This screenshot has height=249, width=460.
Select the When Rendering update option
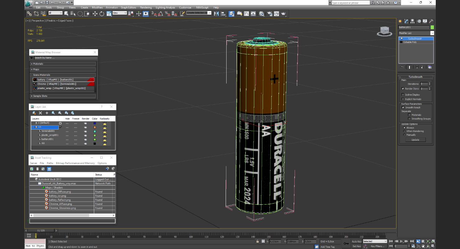[404, 131]
